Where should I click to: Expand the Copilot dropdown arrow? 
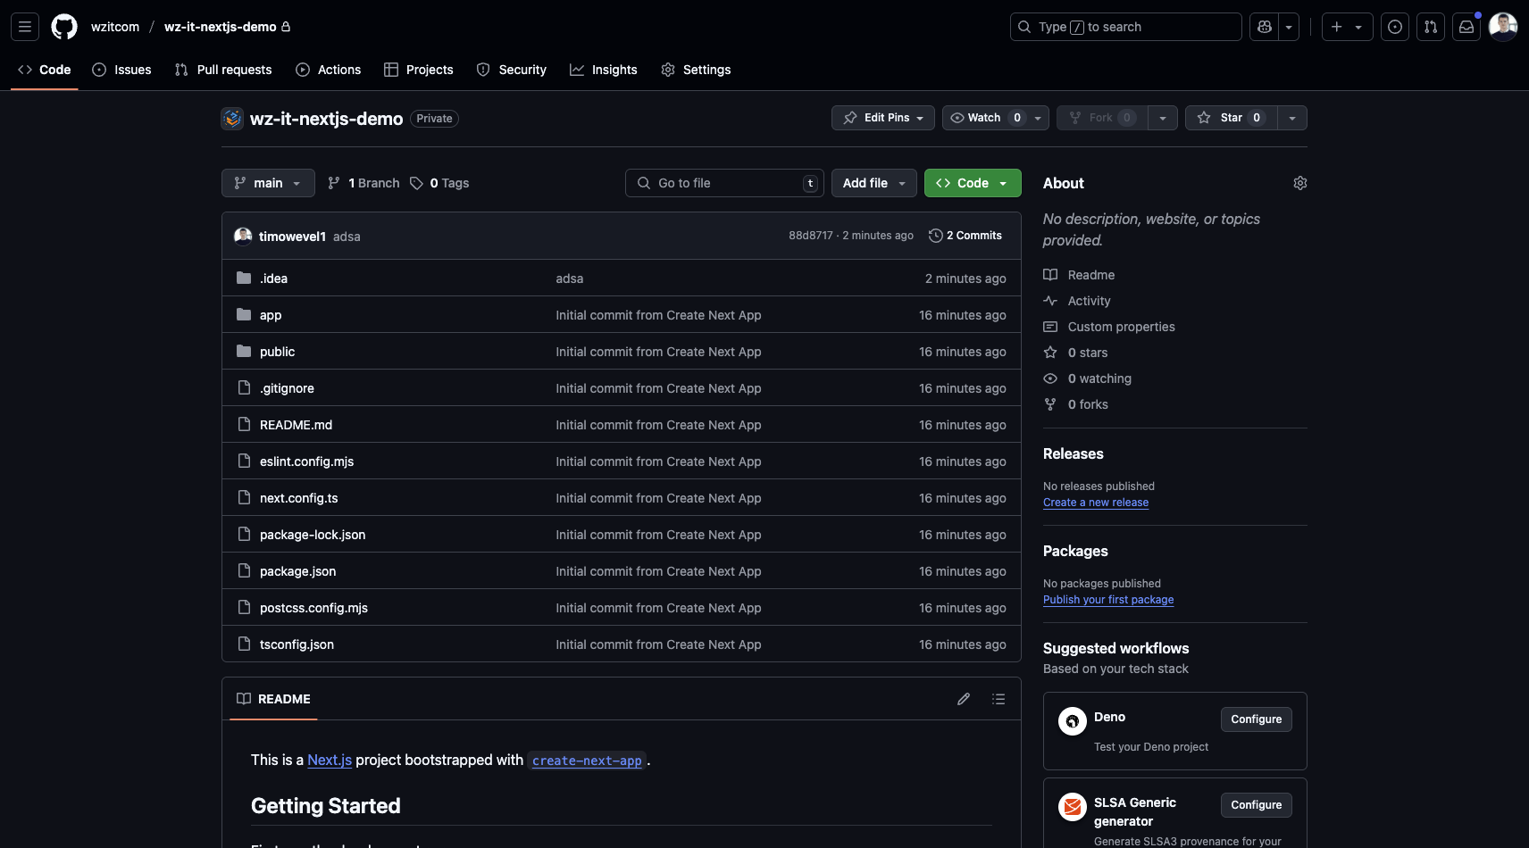tap(1289, 27)
